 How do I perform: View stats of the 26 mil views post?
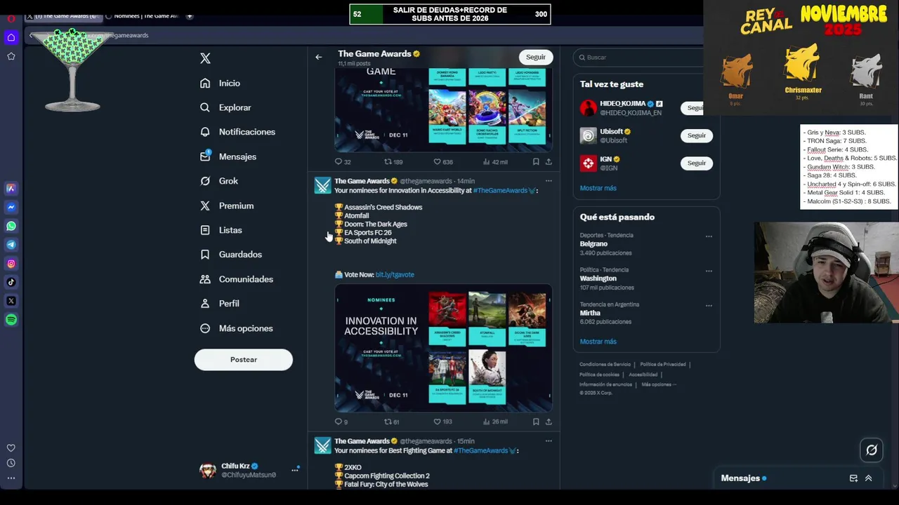tap(495, 422)
